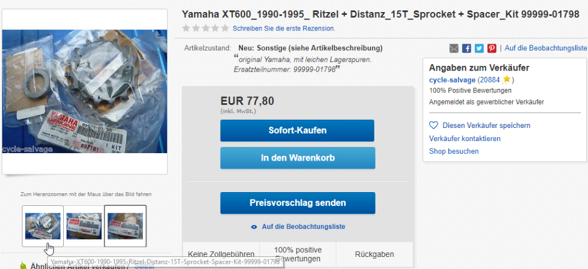Share listing via email envelope icon

(x=454, y=48)
